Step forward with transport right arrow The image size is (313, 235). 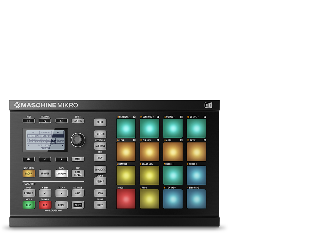tap(61, 193)
